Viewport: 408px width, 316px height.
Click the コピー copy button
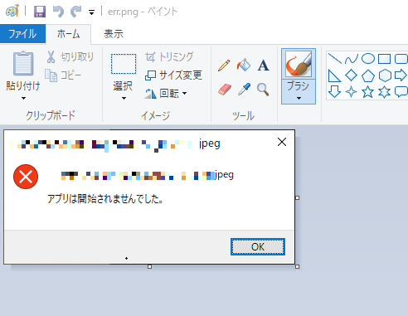point(63,75)
